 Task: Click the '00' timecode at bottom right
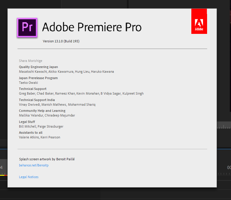229,168
